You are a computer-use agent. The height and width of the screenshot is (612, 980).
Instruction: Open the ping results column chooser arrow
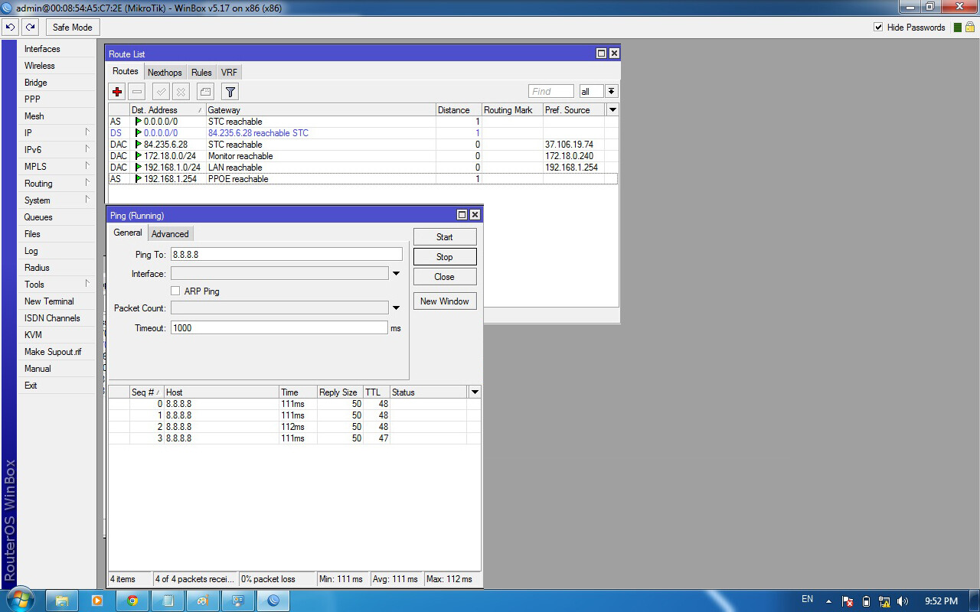point(475,392)
